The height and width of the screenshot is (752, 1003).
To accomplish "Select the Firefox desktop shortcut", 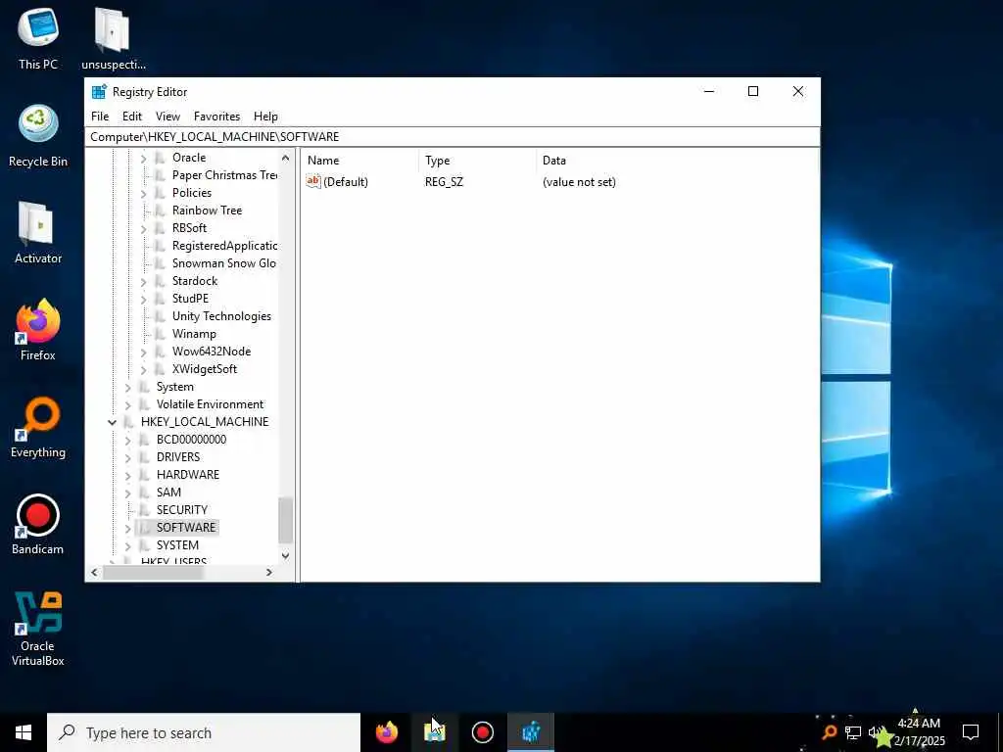I will 38,330.
